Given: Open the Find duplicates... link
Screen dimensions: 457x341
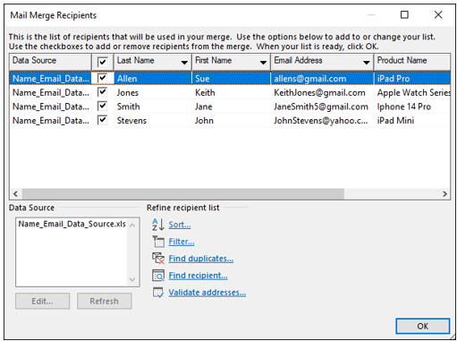Looking at the screenshot, I should pos(201,259).
